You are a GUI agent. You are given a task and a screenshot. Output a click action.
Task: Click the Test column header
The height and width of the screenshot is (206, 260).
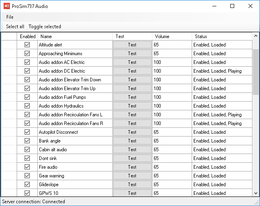point(132,37)
